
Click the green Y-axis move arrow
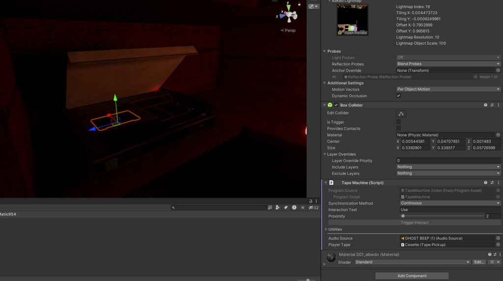[115, 98]
